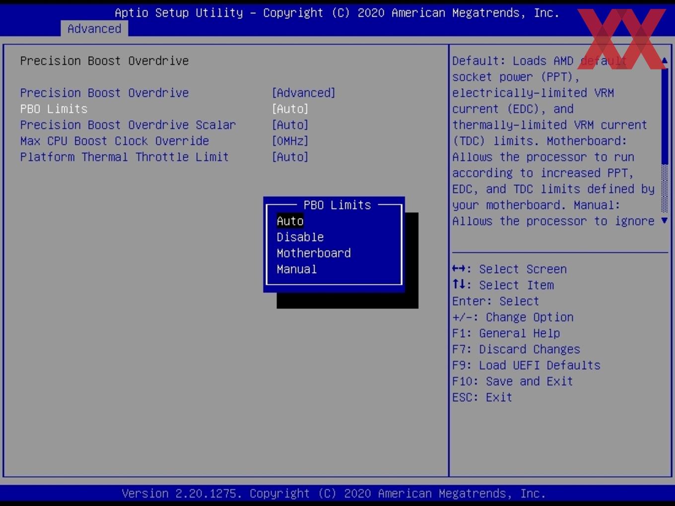
Task: Click the Precision Boost Overdrive page heading
Action: click(x=104, y=61)
